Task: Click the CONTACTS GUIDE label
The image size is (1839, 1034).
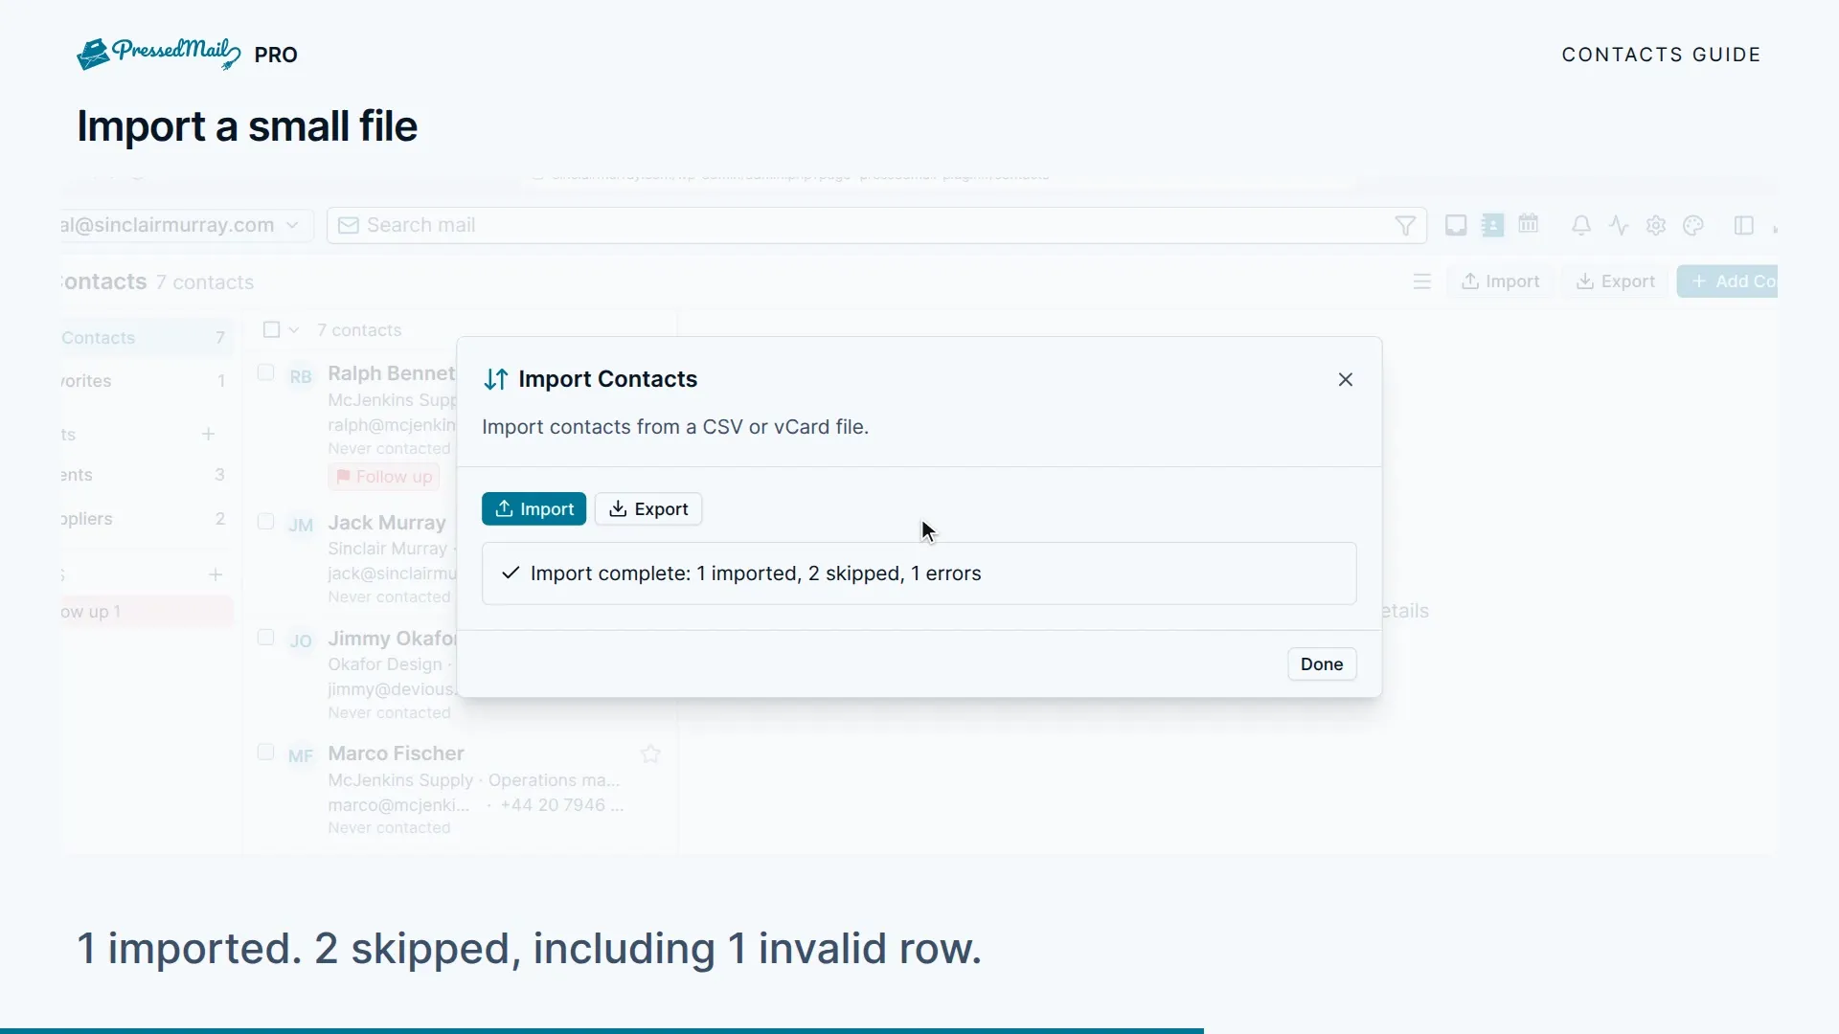Action: point(1662,55)
